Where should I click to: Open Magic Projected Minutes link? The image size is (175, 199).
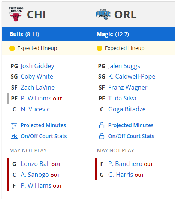tap(131, 125)
